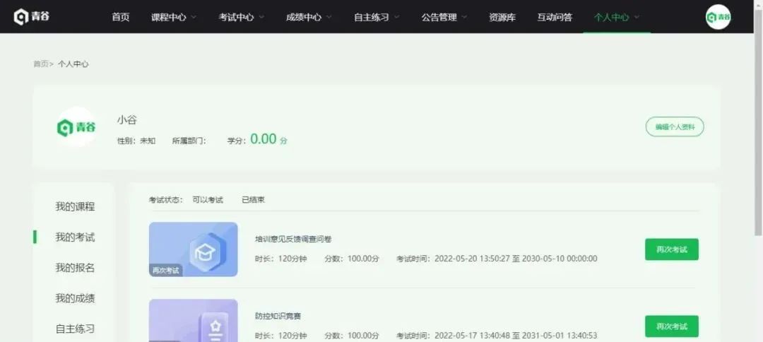Click 再次考试 for 防控知识竞赛
763x342 pixels.
point(671,326)
